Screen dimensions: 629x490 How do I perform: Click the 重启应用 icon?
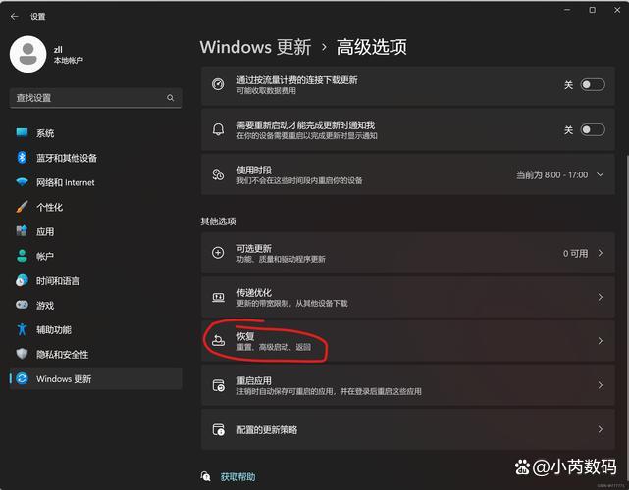click(218, 385)
